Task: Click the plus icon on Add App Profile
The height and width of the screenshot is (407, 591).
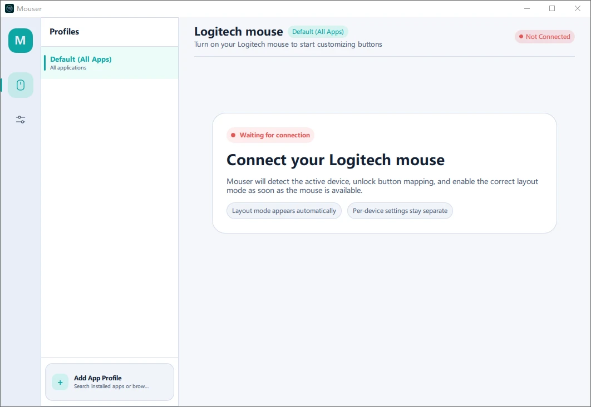Action: click(60, 382)
